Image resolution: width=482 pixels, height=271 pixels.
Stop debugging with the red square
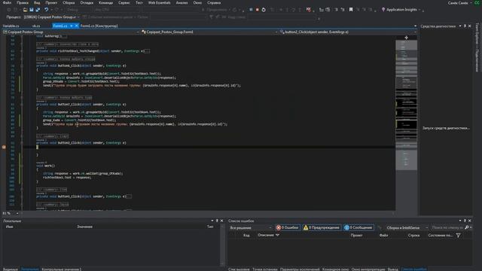coord(258,10)
